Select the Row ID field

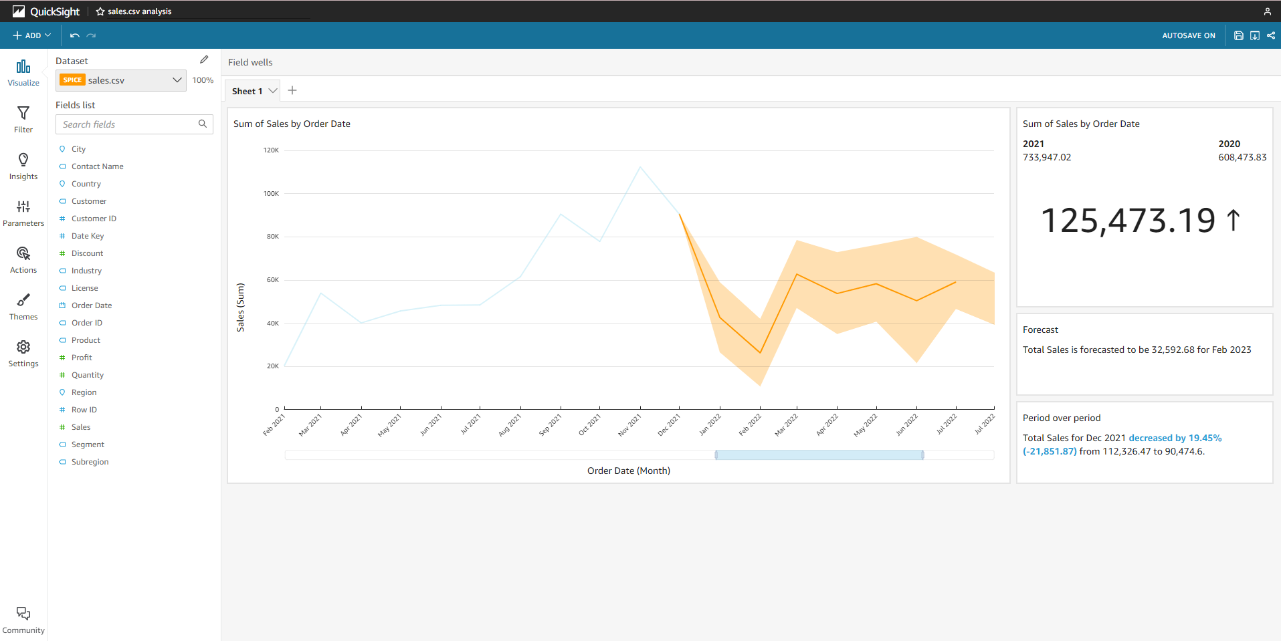click(x=84, y=410)
